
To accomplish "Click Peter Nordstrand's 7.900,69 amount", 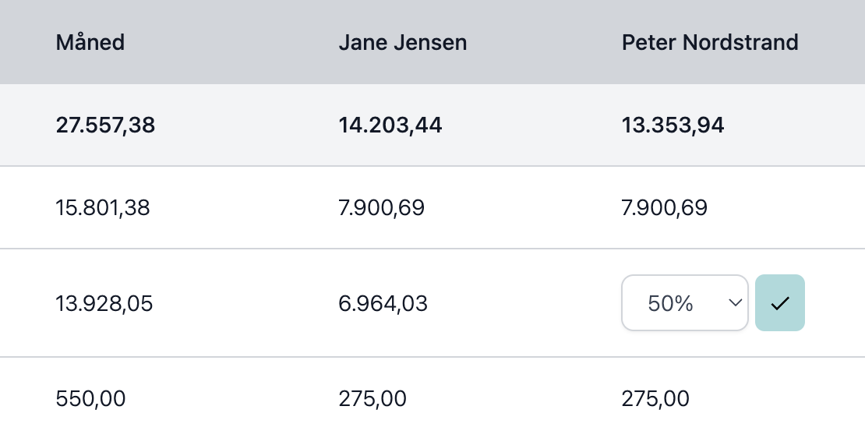I will [664, 208].
